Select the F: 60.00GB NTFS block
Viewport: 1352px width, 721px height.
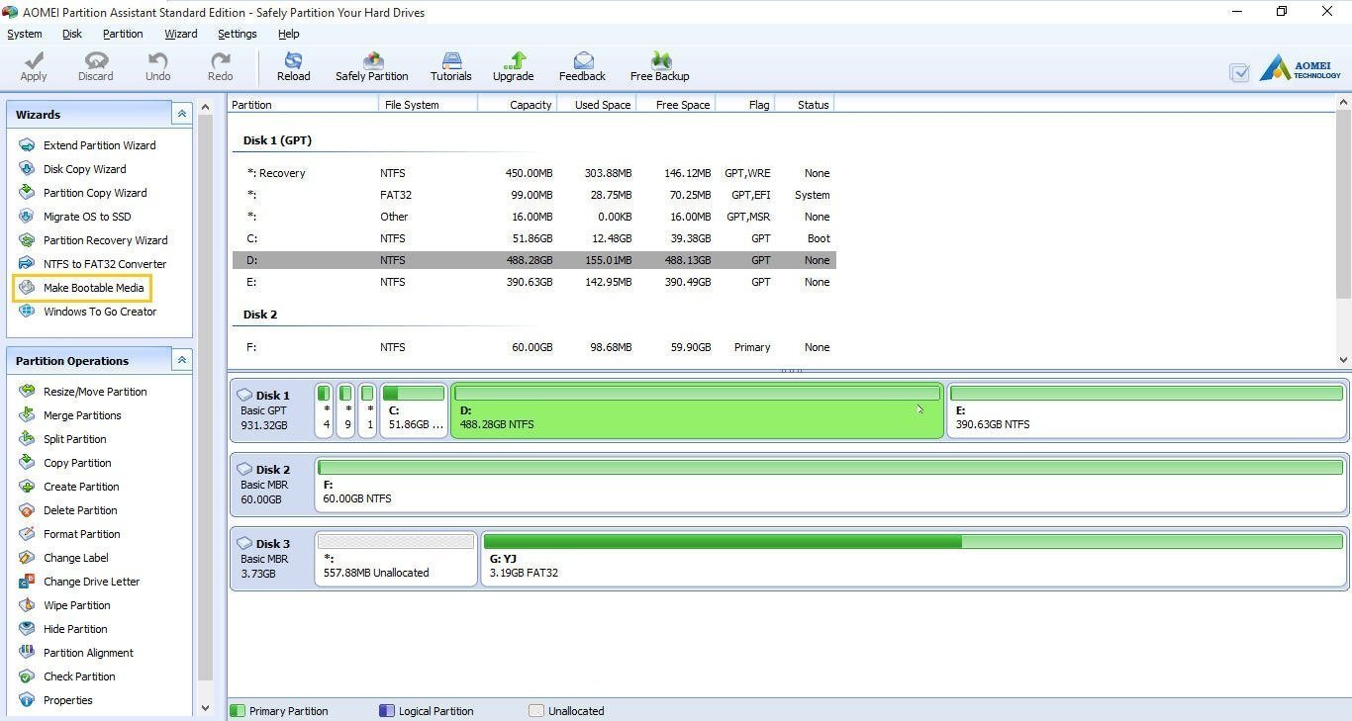point(830,485)
